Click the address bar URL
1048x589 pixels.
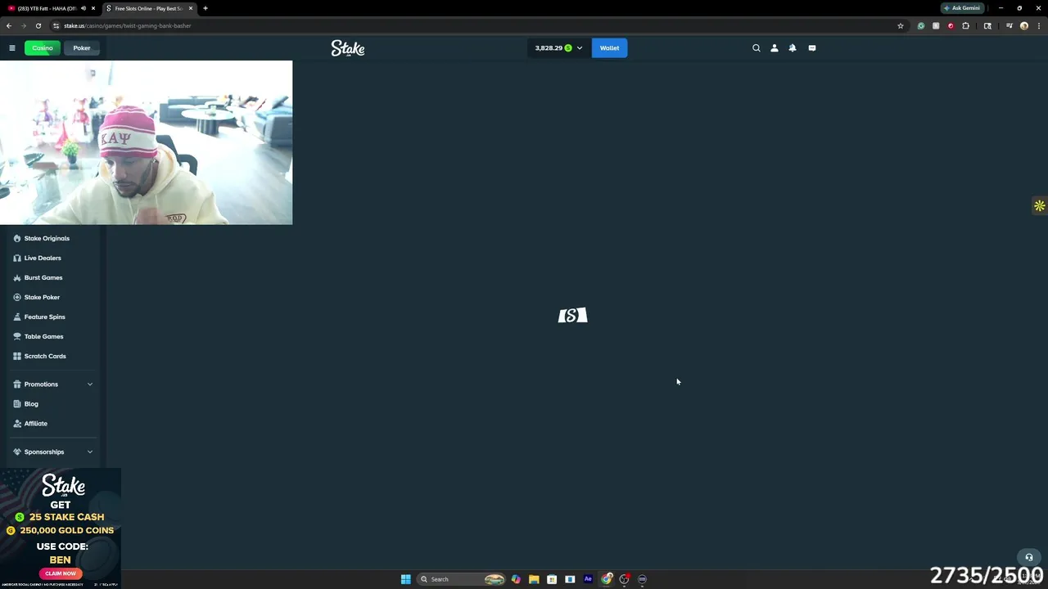[x=127, y=25]
